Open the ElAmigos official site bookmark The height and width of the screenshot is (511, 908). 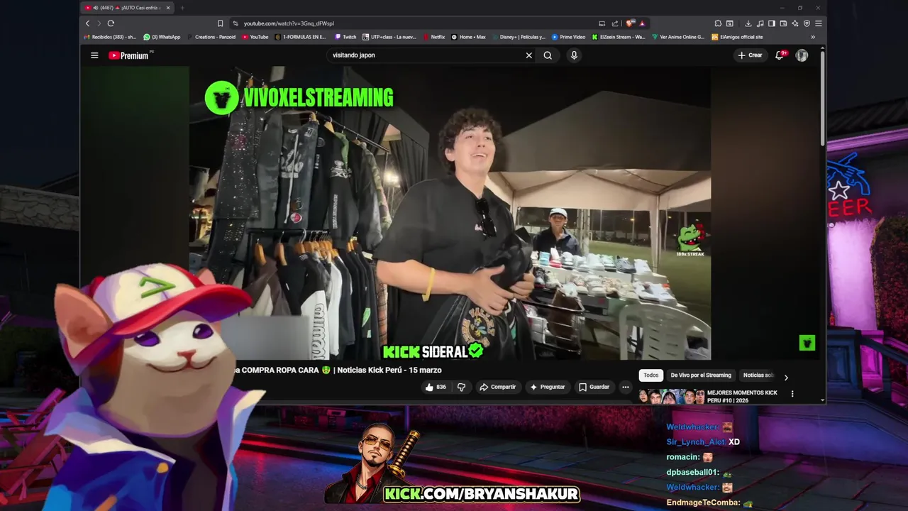pyautogui.click(x=737, y=37)
